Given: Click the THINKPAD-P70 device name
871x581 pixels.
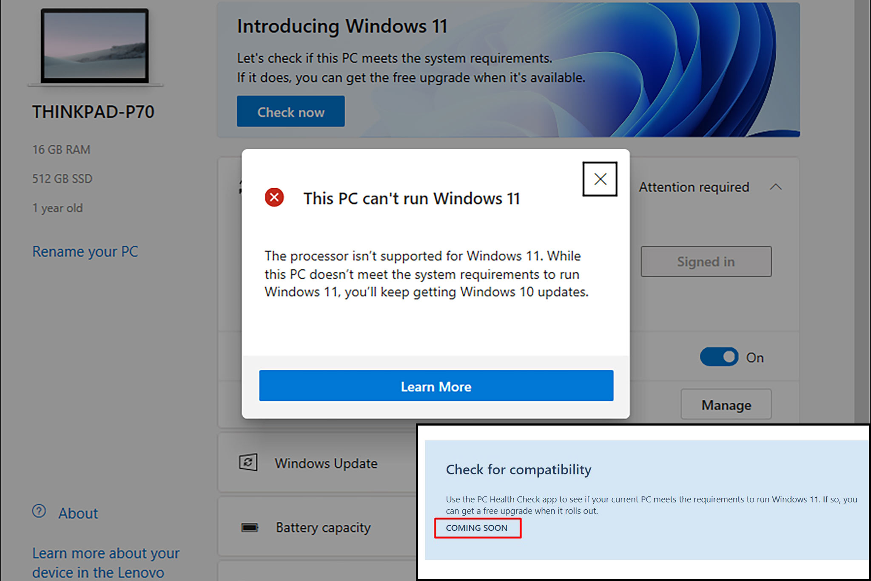Looking at the screenshot, I should pos(93,112).
